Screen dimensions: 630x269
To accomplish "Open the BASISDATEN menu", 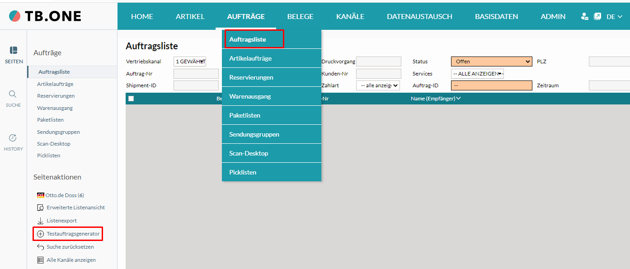I will [x=497, y=16].
